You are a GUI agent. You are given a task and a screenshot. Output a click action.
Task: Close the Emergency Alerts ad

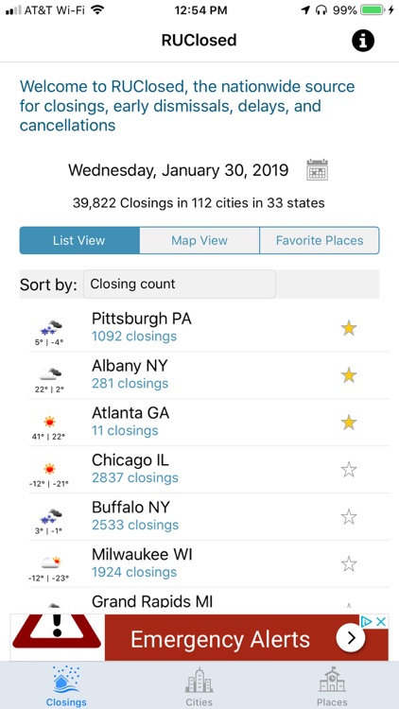382,622
